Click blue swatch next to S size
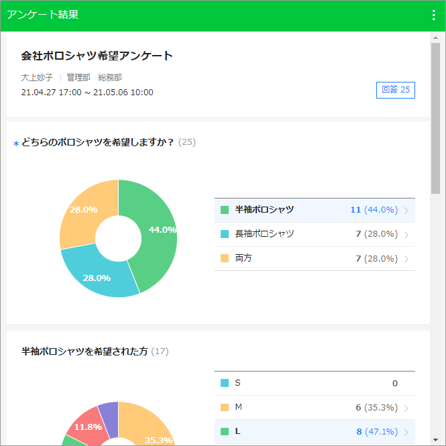 click(x=225, y=383)
